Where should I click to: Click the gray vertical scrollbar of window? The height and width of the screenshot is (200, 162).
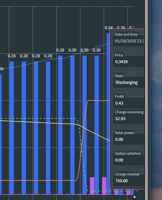(x=146, y=100)
